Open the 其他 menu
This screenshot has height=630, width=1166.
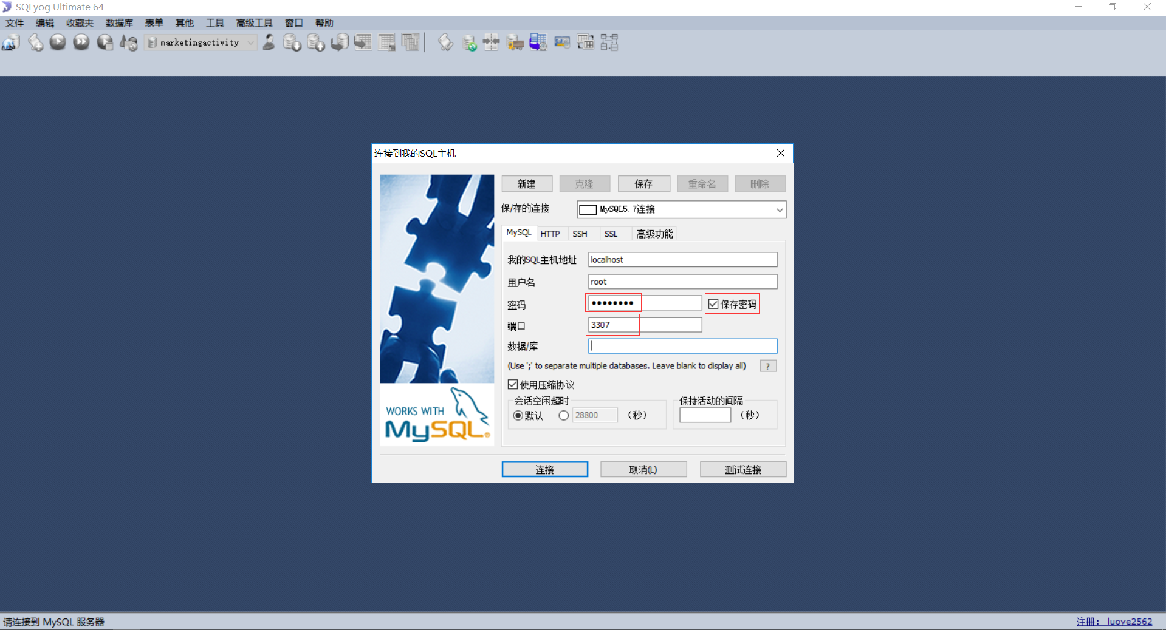185,23
